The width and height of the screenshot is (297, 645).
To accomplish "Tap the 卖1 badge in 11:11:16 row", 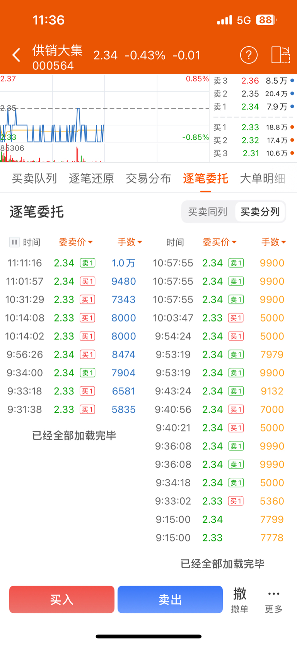I will click(87, 263).
